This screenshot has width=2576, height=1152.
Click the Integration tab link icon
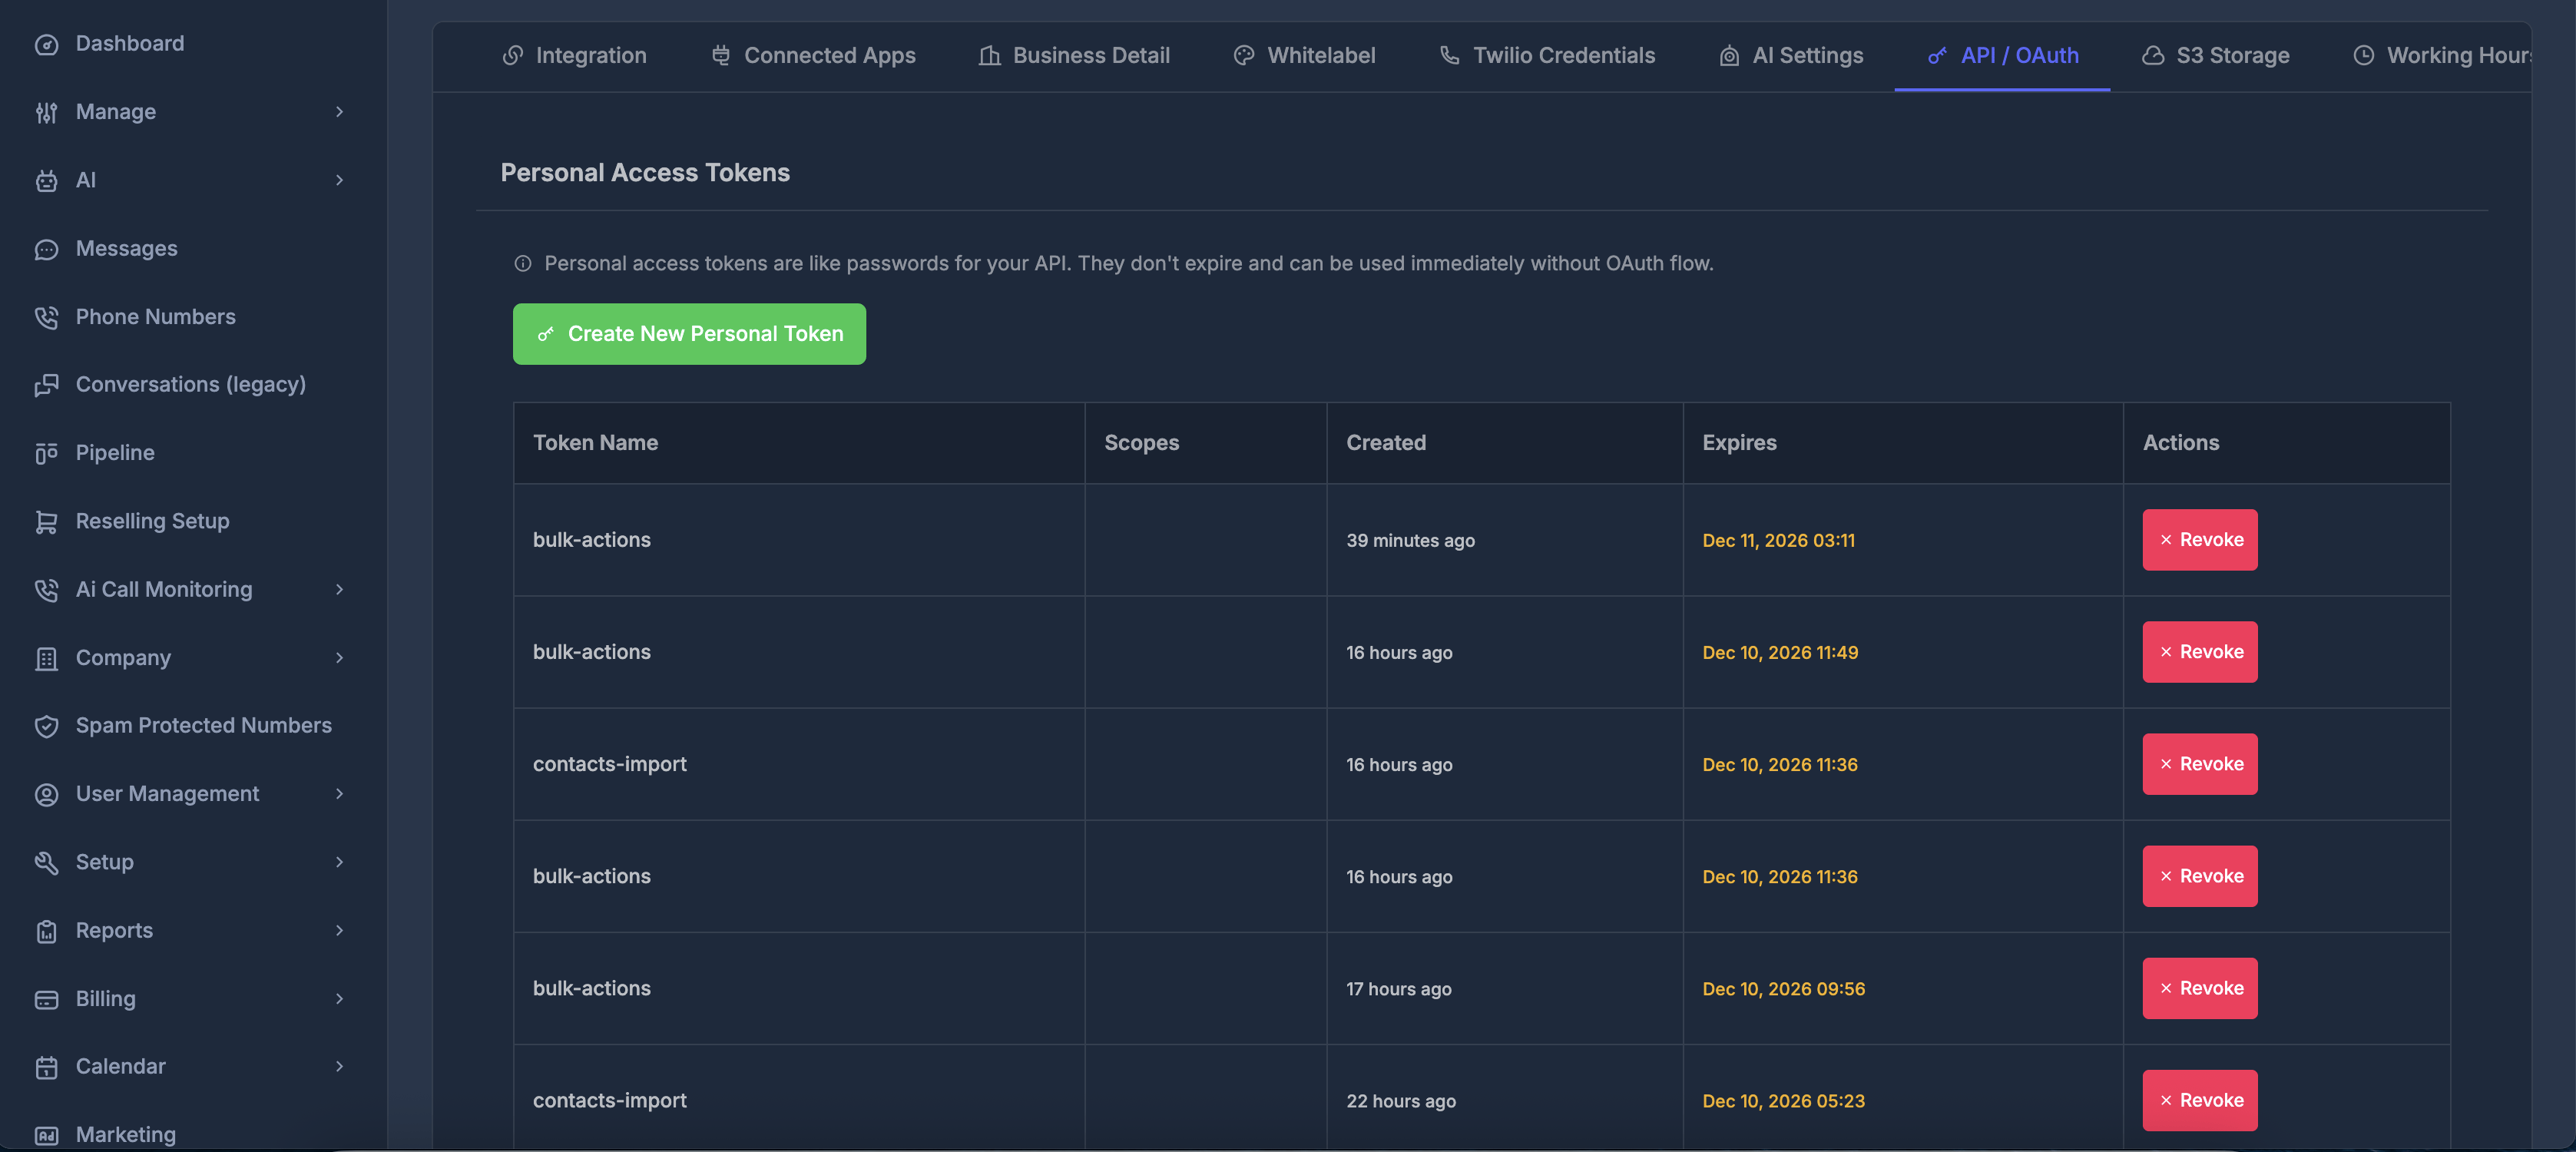point(513,56)
